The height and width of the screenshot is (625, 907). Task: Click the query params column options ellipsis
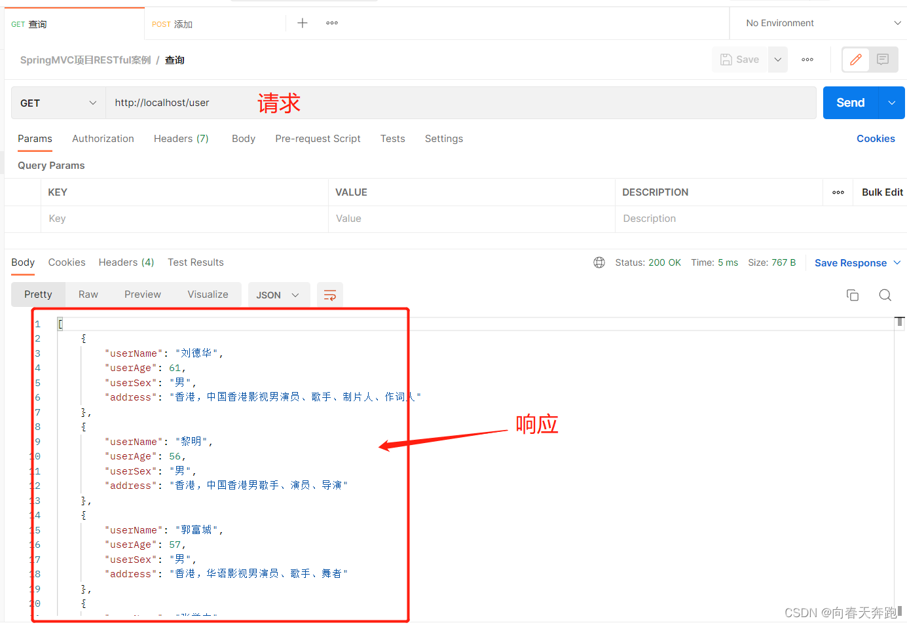838,192
